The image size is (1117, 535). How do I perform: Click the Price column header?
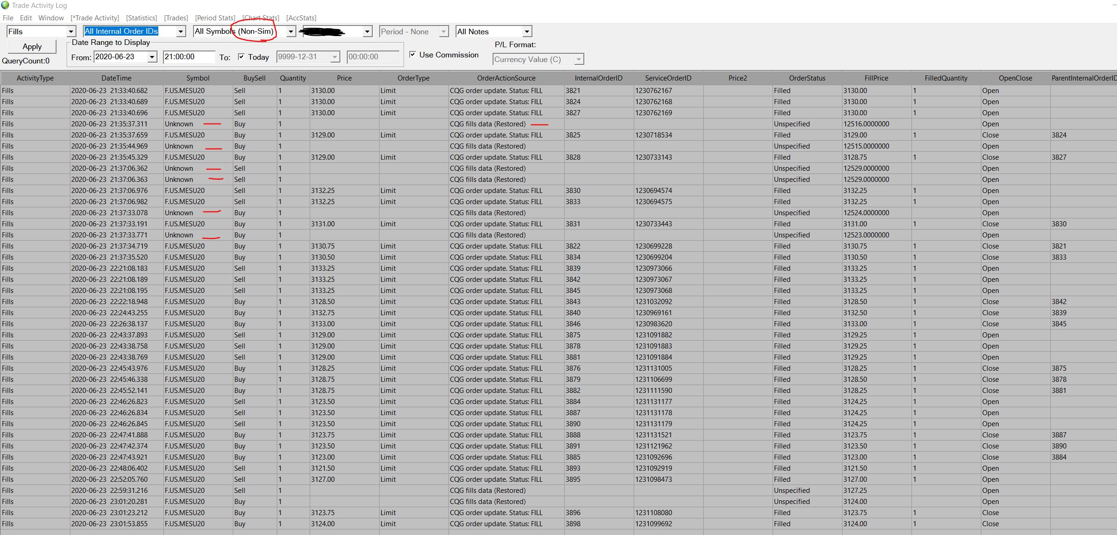click(344, 78)
